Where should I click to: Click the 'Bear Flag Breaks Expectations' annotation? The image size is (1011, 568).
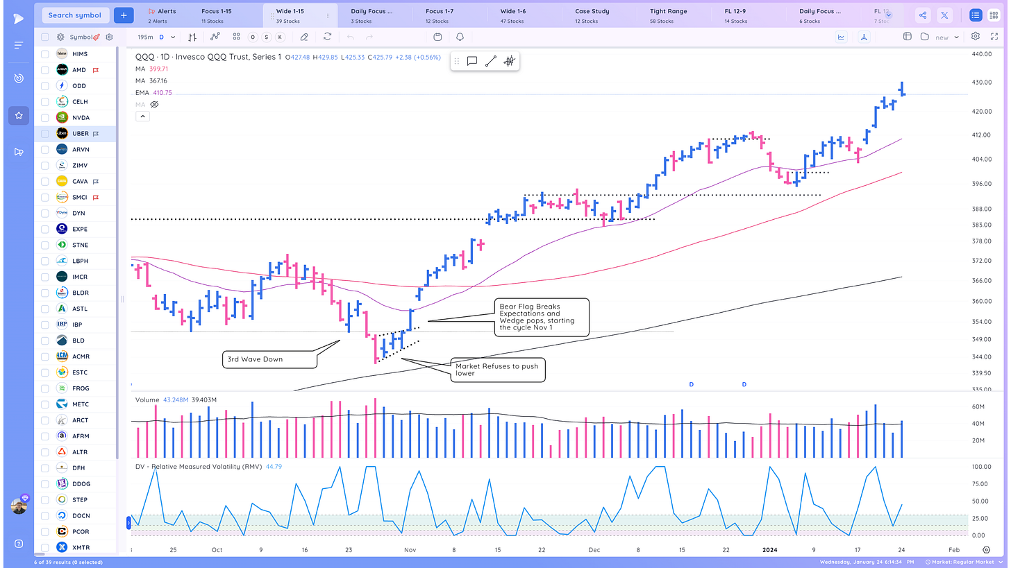[542, 318]
